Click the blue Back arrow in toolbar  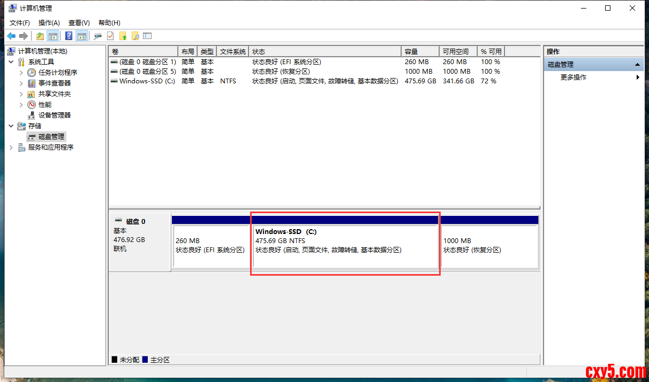click(x=11, y=36)
